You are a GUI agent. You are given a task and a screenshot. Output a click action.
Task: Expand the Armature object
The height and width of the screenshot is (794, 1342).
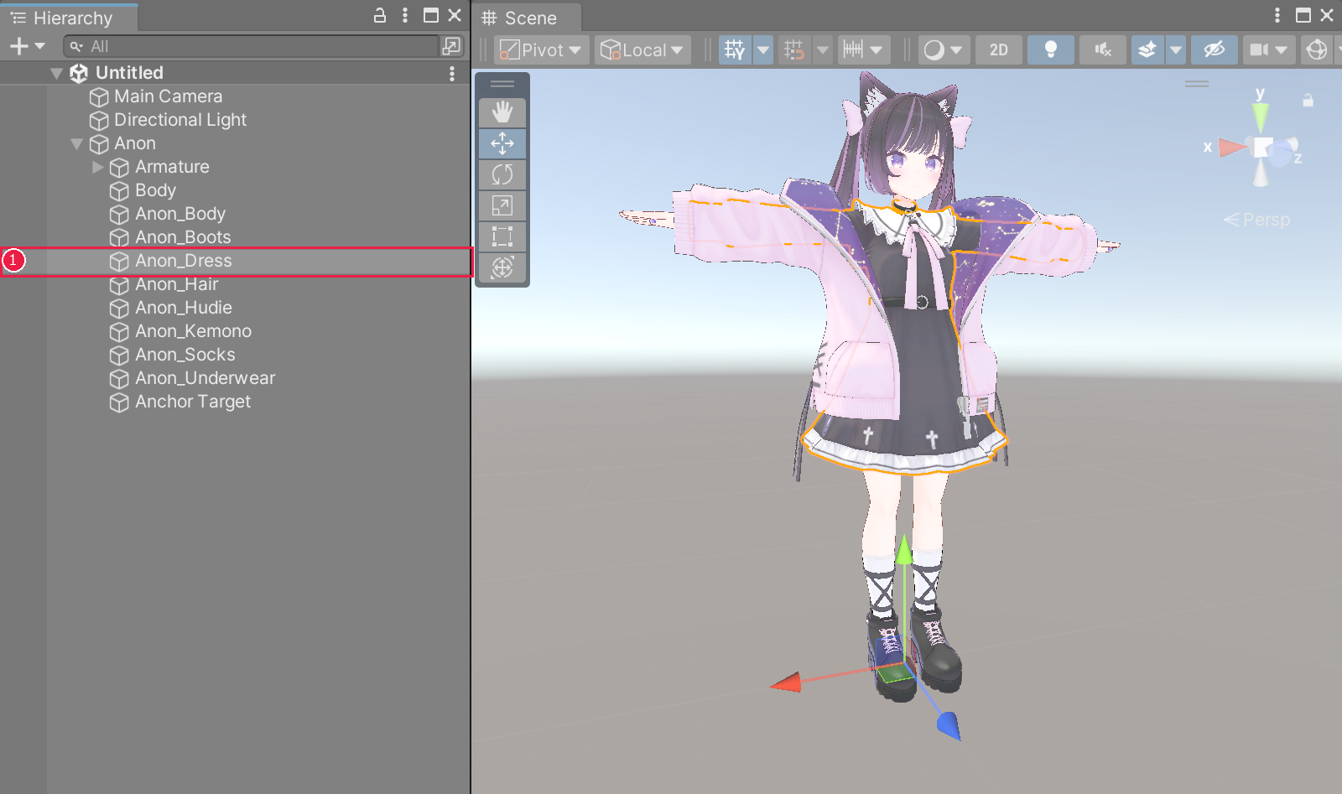click(x=98, y=167)
